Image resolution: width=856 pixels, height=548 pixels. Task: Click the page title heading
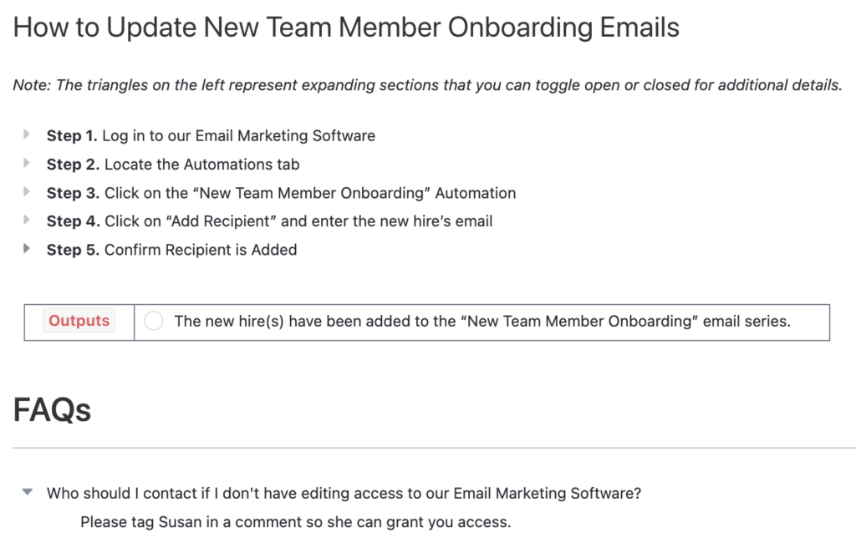[x=346, y=28]
